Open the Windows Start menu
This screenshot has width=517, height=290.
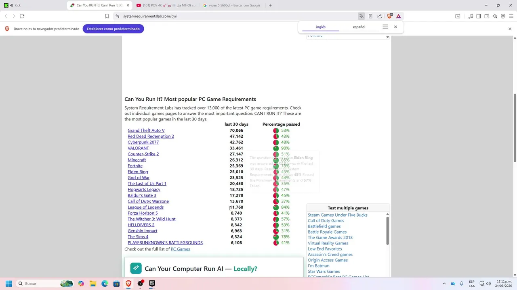pyautogui.click(x=8, y=284)
